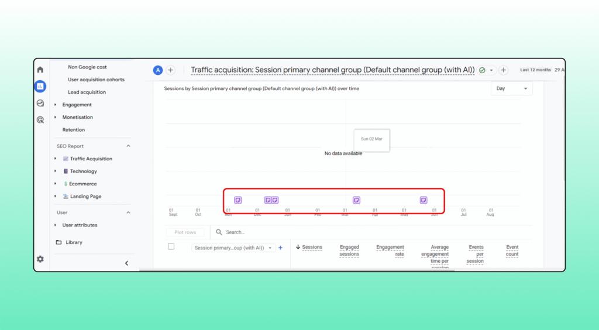Viewport: 599px width, 330px height.
Task: Open the Lead acquisition report
Action: [x=87, y=92]
